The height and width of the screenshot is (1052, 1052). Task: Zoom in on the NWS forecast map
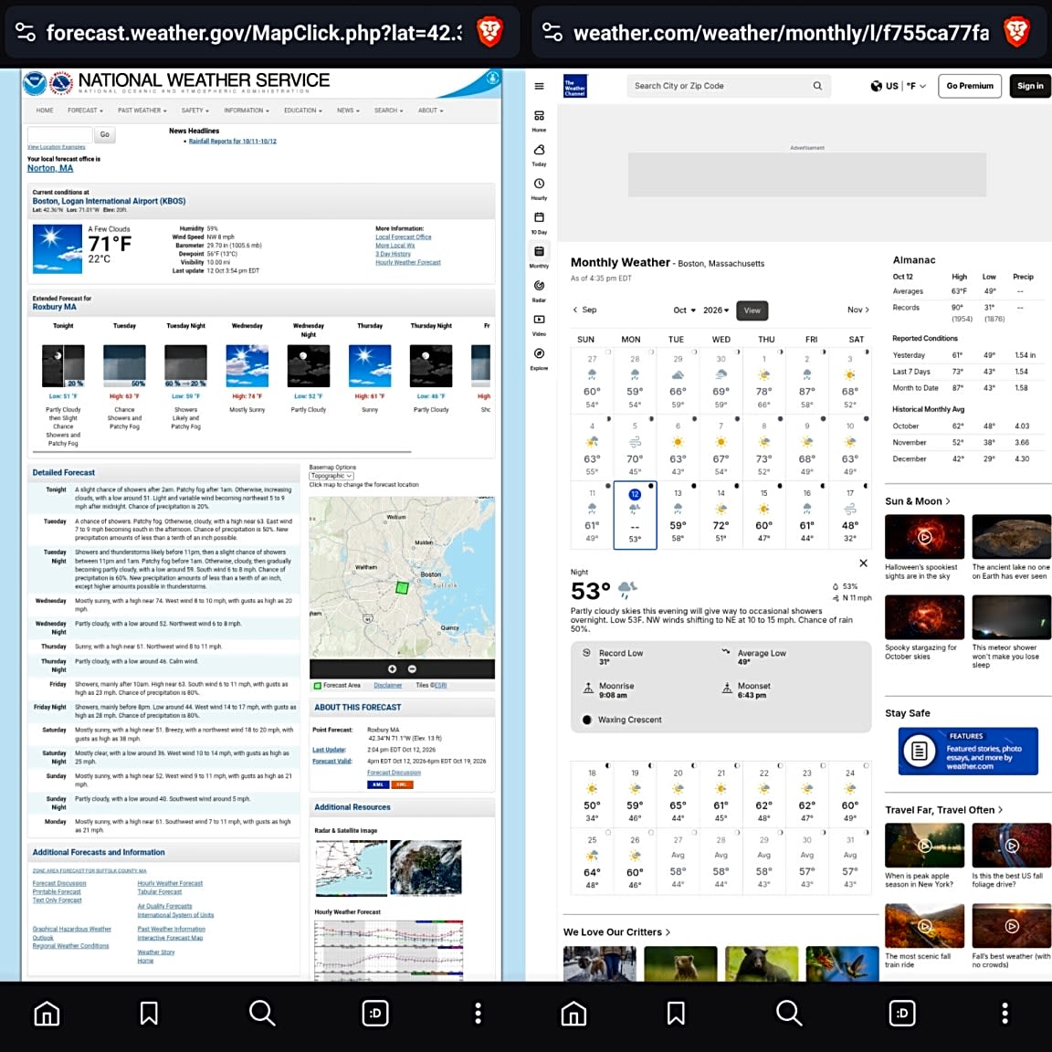[x=392, y=668]
